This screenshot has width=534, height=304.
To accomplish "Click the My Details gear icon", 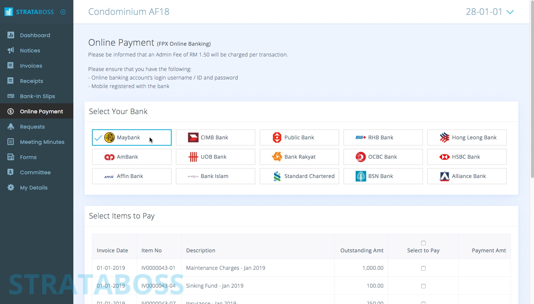I will pos(11,187).
